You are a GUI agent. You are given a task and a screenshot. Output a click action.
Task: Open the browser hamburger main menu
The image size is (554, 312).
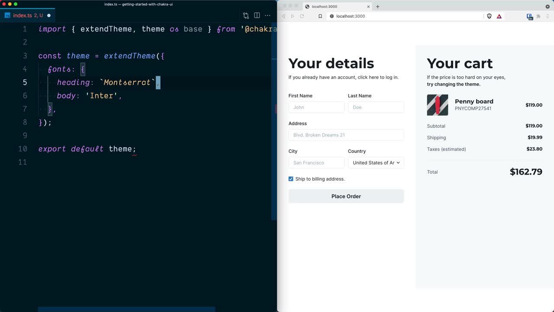click(x=548, y=16)
